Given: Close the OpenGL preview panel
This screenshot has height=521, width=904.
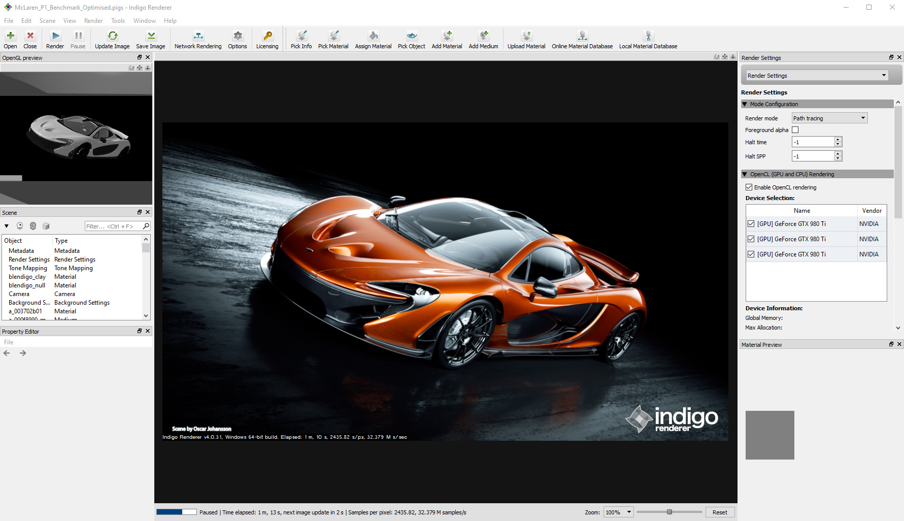Looking at the screenshot, I should point(148,57).
